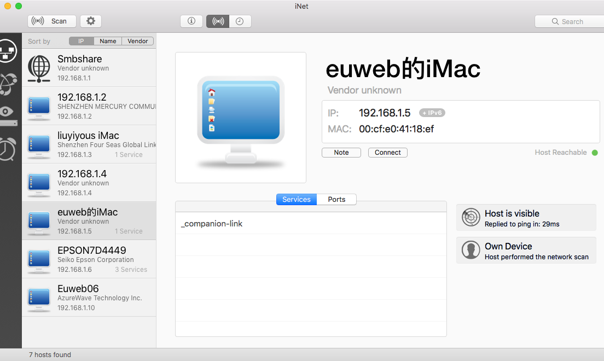Click the +IPv6 badge

click(432, 113)
